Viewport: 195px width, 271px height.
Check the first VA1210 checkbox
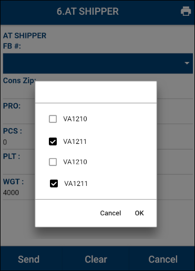click(53, 119)
